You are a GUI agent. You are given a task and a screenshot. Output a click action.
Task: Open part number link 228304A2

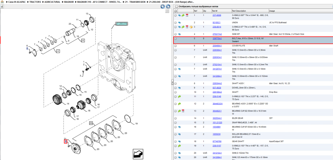[x=217, y=83]
